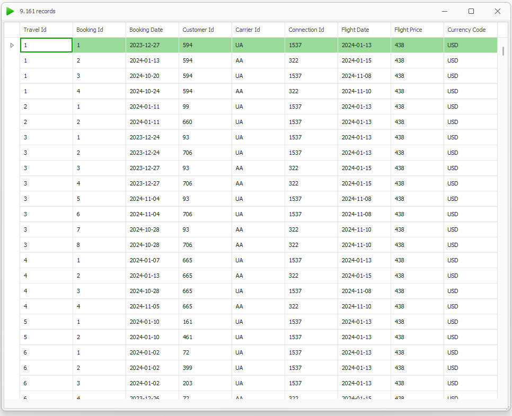This screenshot has height=416, width=512.
Task: Sort by Travel Id column header
Action: [x=46, y=30]
